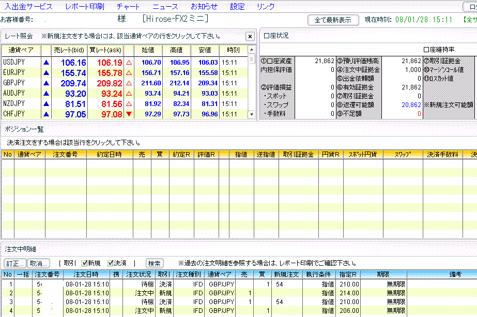Click the 取消... button to cancel an order
Image resolution: width=477 pixels, height=317 pixels.
coord(38,263)
